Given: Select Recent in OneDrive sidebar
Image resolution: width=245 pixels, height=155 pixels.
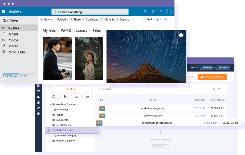Looking at the screenshot, I should point(13,34).
